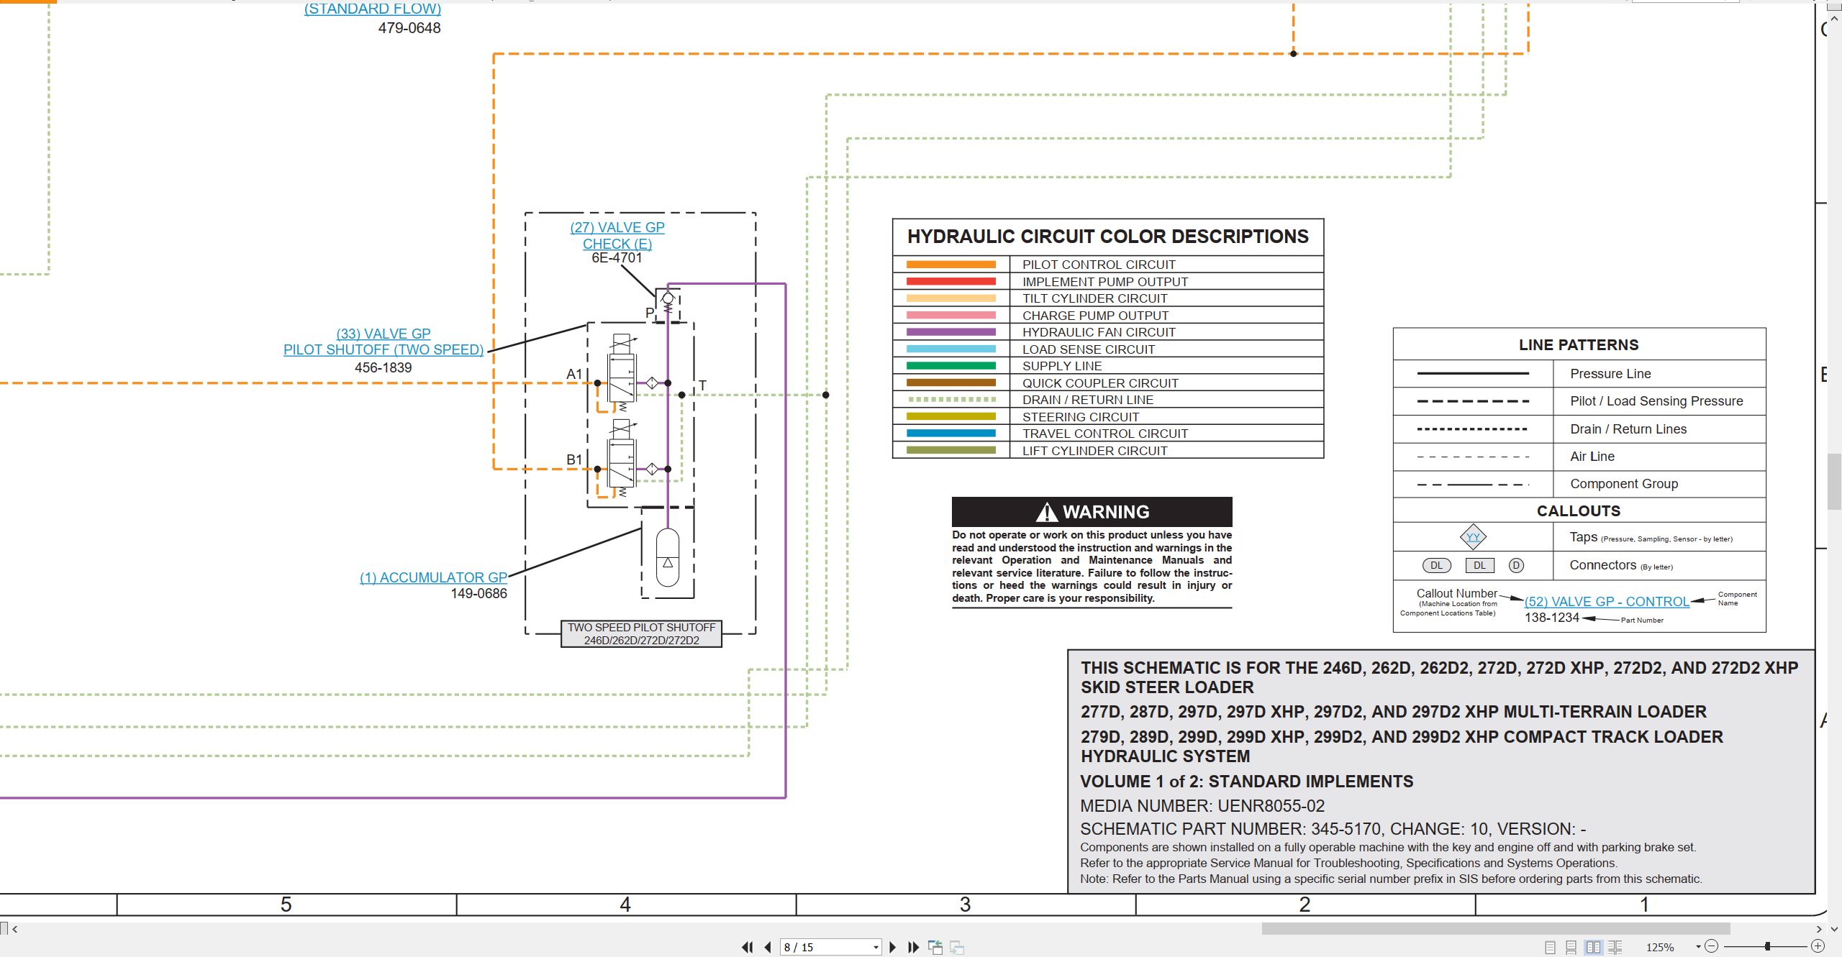Viewport: 1842px width, 957px height.
Task: Click the part number 456-1839
Action: coord(384,367)
